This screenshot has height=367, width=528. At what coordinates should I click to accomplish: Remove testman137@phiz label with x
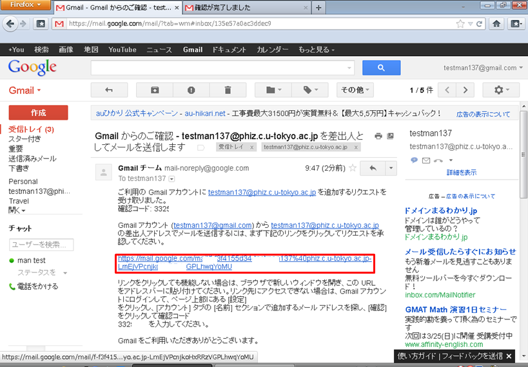[x=356, y=147]
